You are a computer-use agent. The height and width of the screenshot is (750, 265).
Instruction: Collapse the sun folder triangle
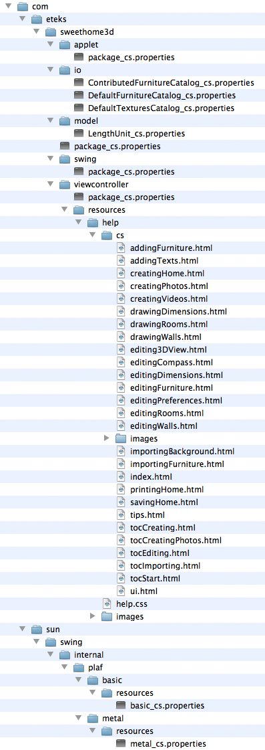pyautogui.click(x=23, y=628)
